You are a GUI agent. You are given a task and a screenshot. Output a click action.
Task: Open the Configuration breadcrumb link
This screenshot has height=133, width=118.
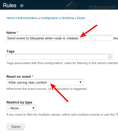(x=49, y=18)
